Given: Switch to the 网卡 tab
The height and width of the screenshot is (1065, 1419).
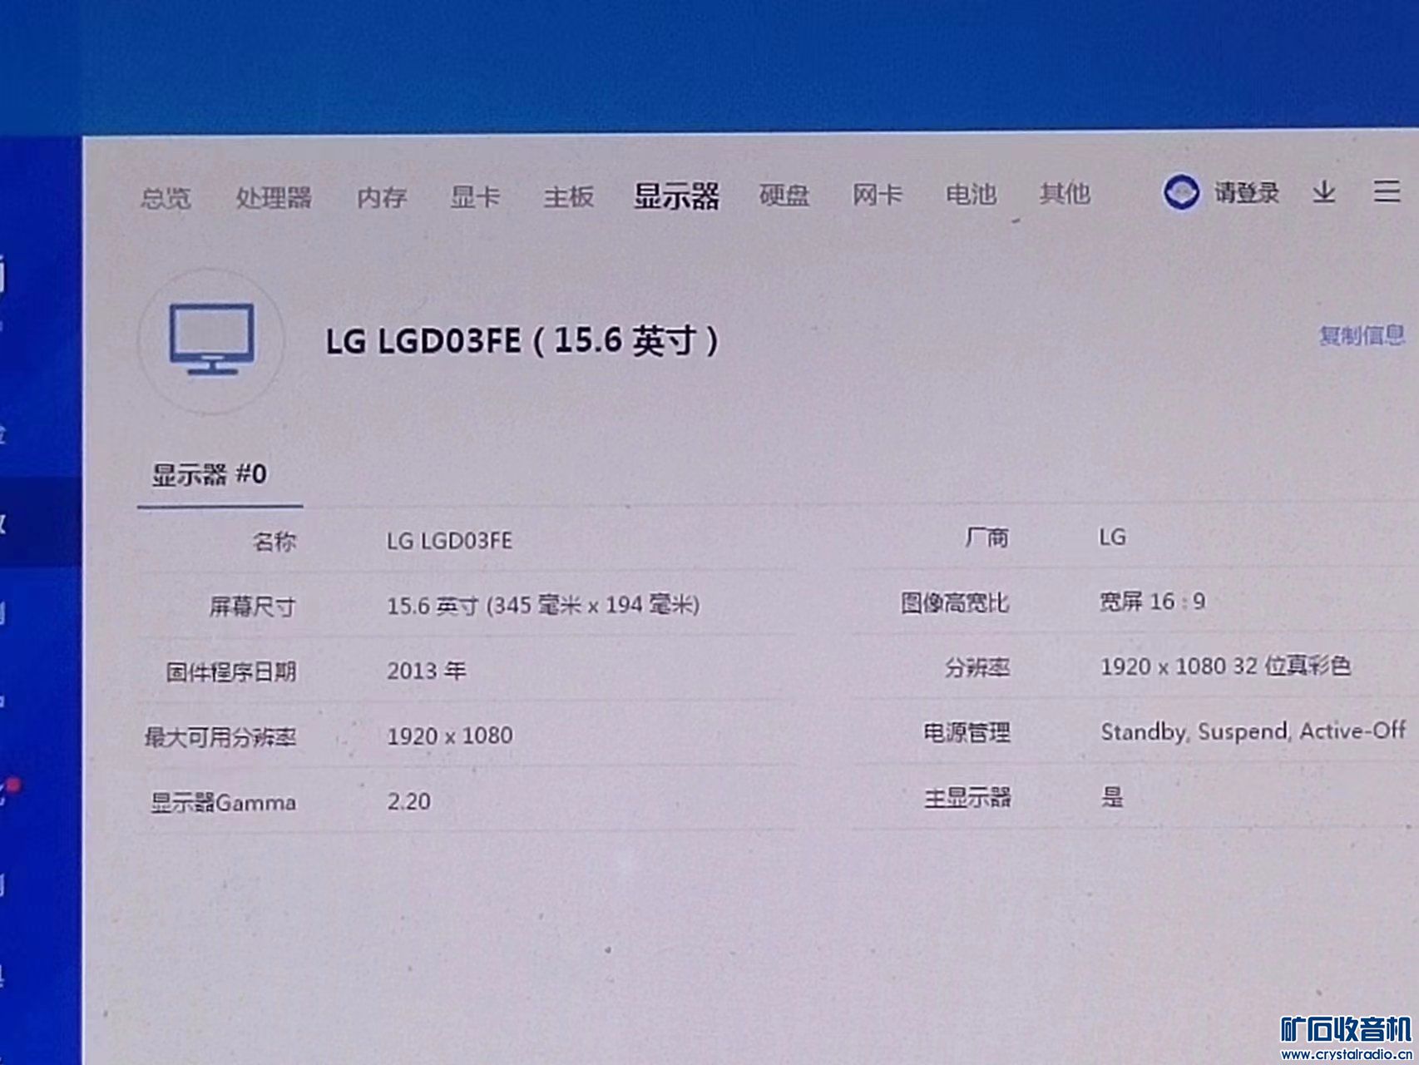Looking at the screenshot, I should 877,195.
